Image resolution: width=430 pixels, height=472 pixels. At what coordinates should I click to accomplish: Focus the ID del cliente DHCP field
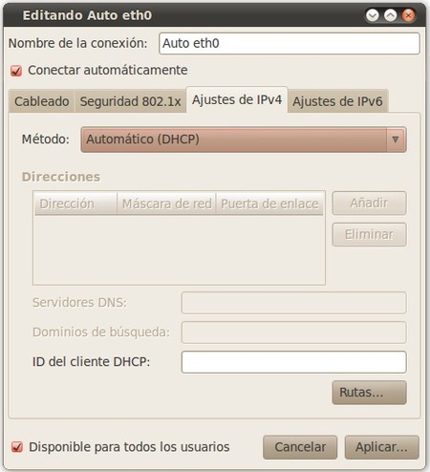(x=294, y=362)
